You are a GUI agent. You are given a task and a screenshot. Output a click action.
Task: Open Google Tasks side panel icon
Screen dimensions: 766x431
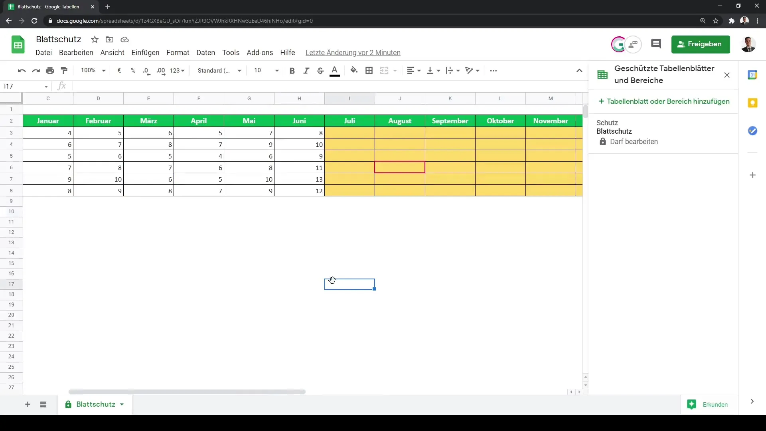(752, 131)
